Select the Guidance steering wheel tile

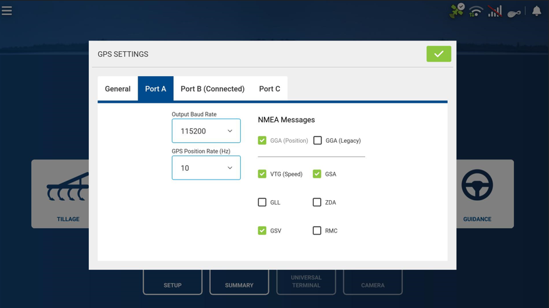pyautogui.click(x=478, y=193)
